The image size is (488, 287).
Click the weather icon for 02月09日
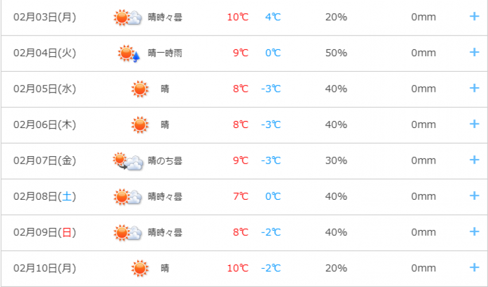(127, 232)
